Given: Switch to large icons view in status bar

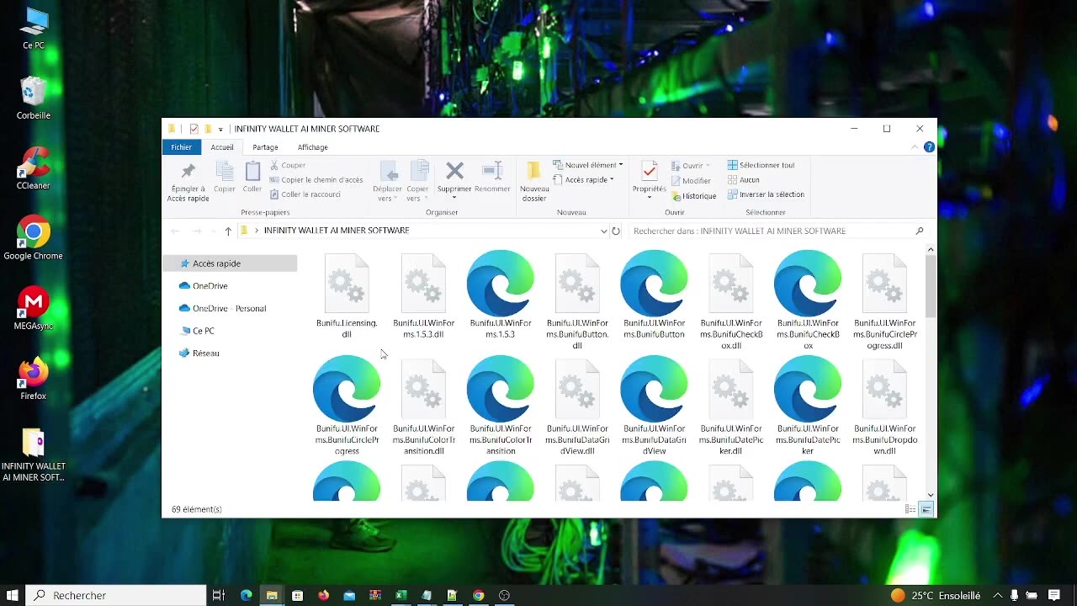Looking at the screenshot, I should pyautogui.click(x=926, y=509).
